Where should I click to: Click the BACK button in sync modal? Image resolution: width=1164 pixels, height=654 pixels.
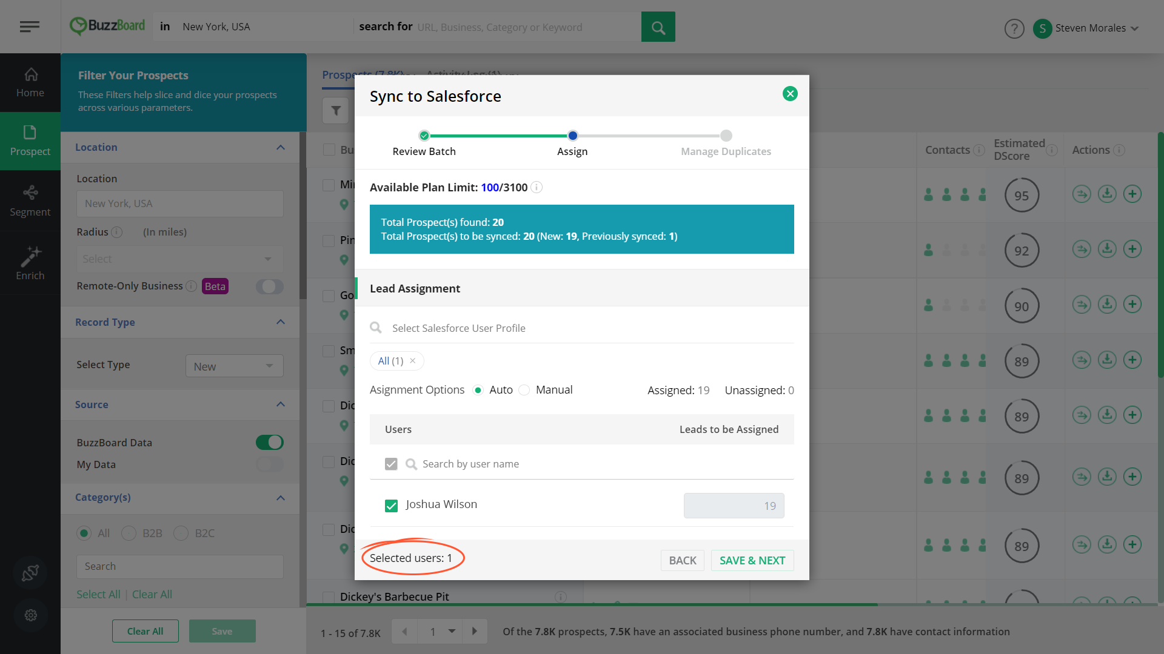click(683, 560)
